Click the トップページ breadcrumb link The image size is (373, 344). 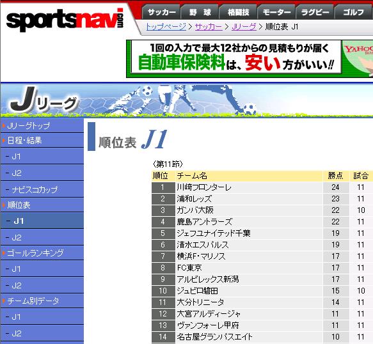(166, 27)
